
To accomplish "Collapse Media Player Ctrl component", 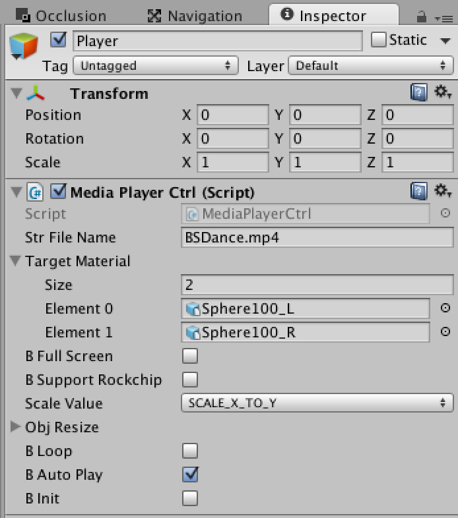I will click(x=16, y=192).
